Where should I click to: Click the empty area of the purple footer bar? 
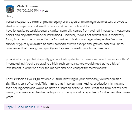pyautogui.click(x=90, y=107)
